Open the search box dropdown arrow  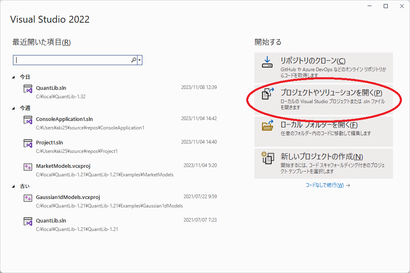[x=139, y=60]
